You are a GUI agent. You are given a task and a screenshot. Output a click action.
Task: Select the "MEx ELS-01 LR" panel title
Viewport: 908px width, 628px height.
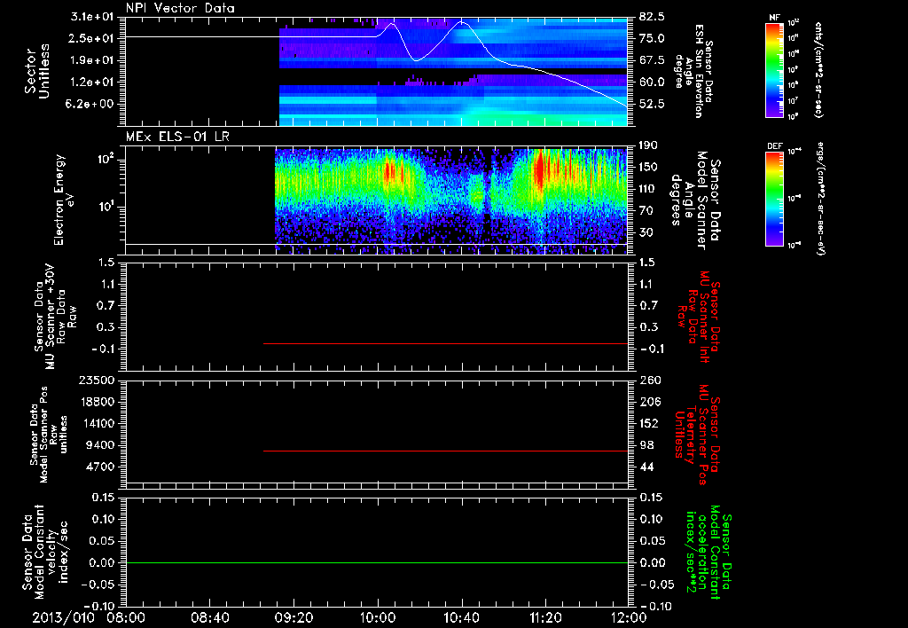[x=177, y=137]
